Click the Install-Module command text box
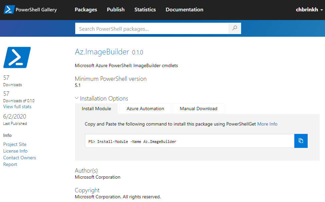This screenshot has width=325, height=202. pos(190,141)
